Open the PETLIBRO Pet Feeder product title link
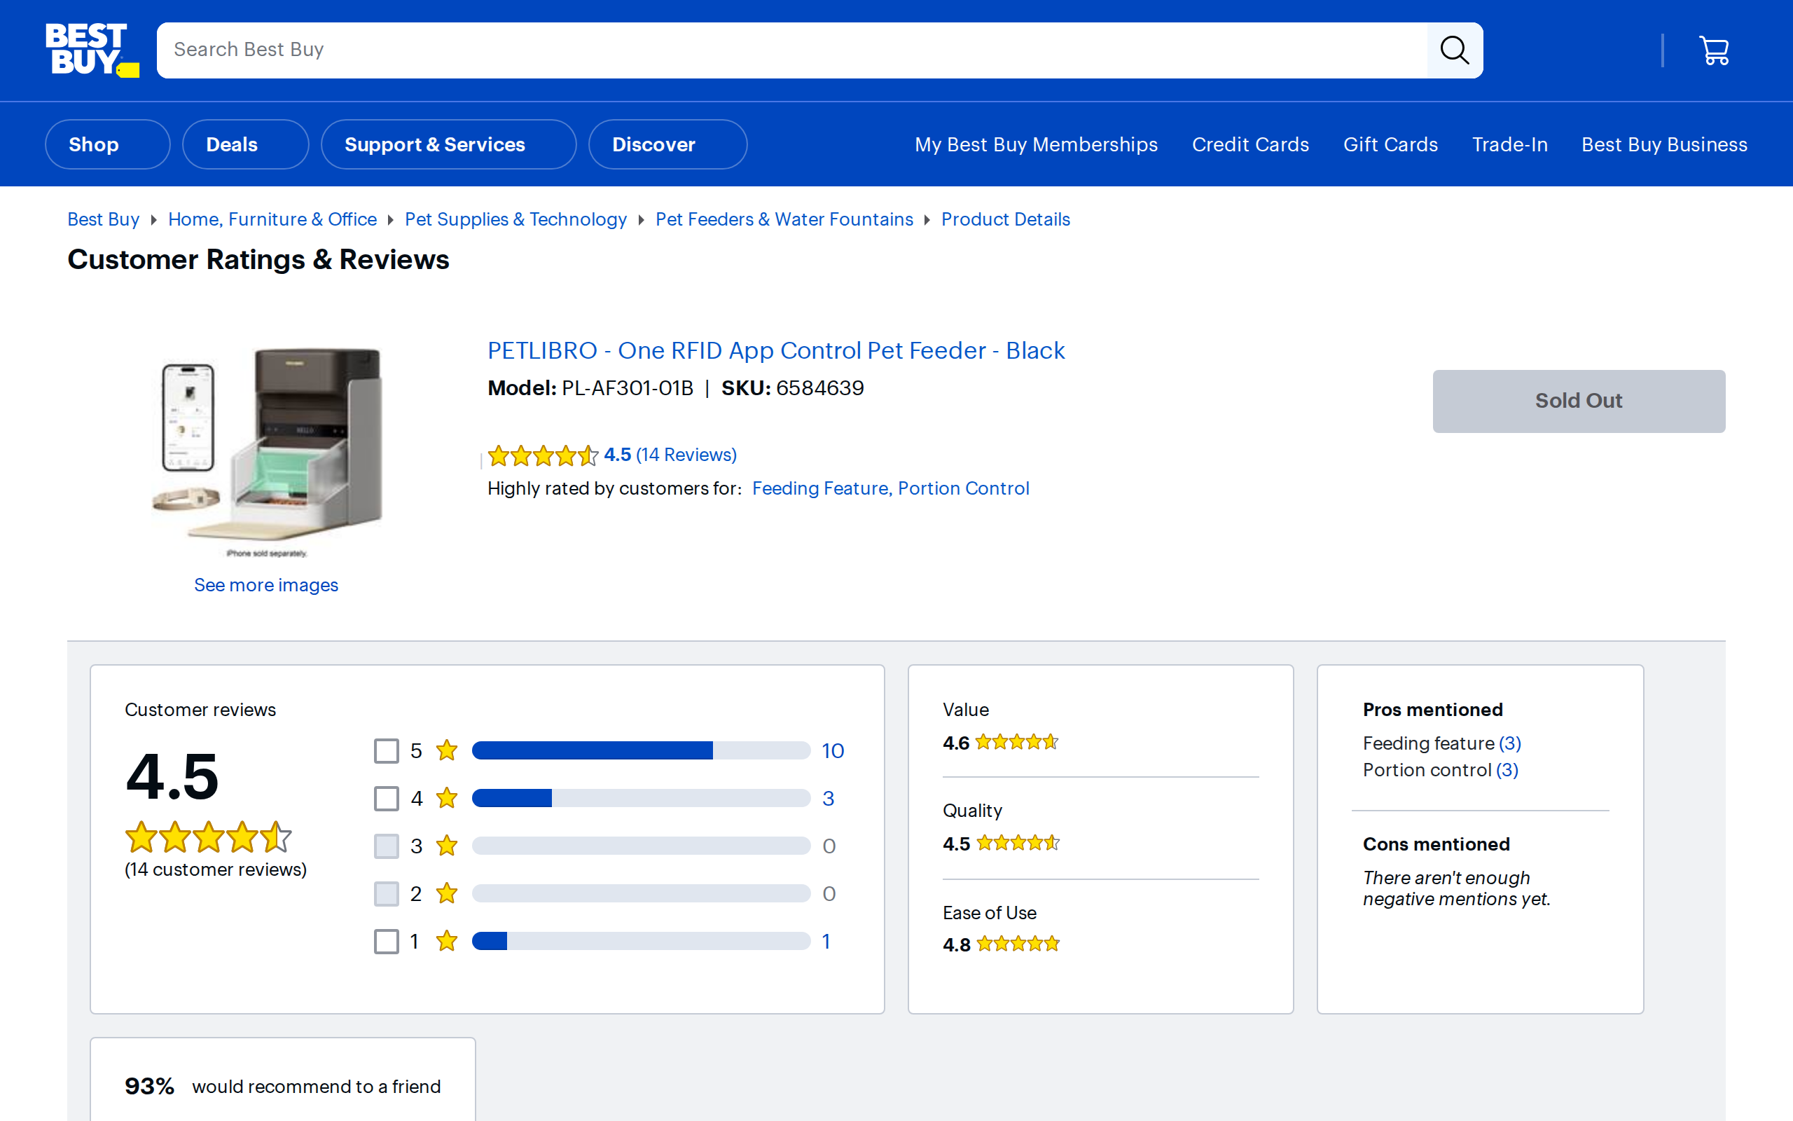 (776, 350)
